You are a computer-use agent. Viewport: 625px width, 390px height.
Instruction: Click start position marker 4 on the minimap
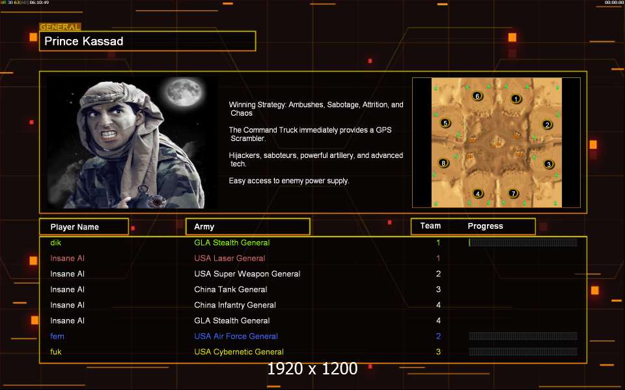coord(477,194)
